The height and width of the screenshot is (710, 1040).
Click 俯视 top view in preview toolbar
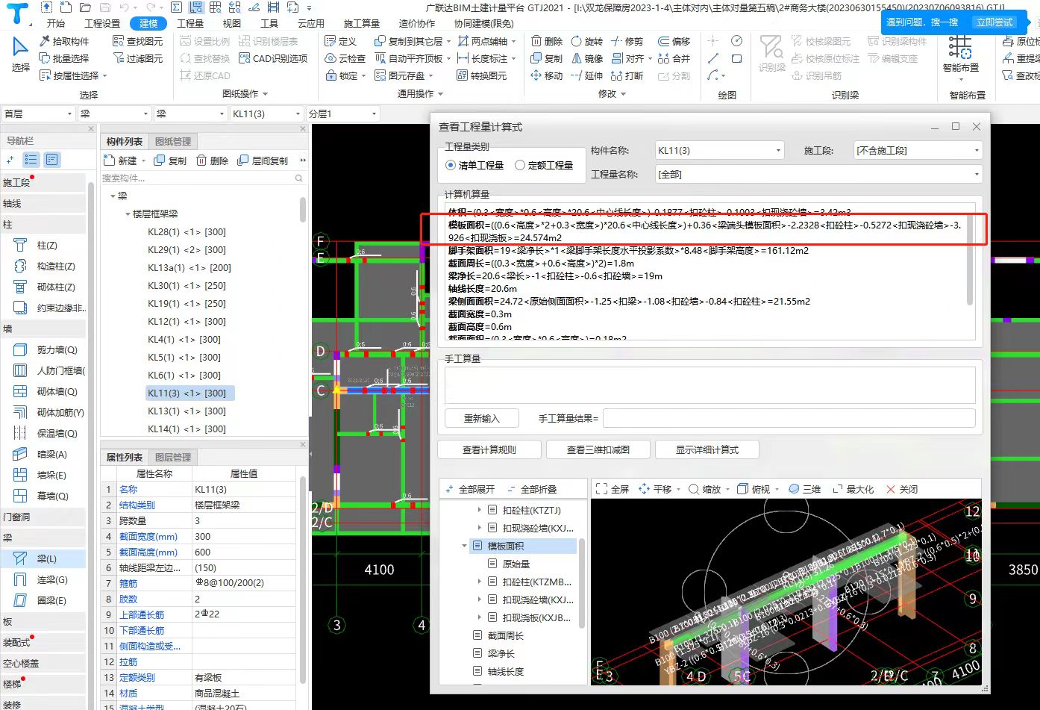(754, 489)
